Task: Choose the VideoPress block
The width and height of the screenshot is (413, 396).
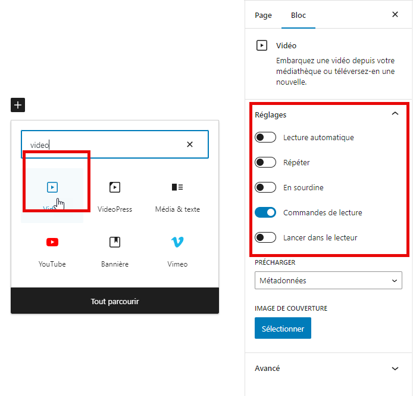Action: 115,188
